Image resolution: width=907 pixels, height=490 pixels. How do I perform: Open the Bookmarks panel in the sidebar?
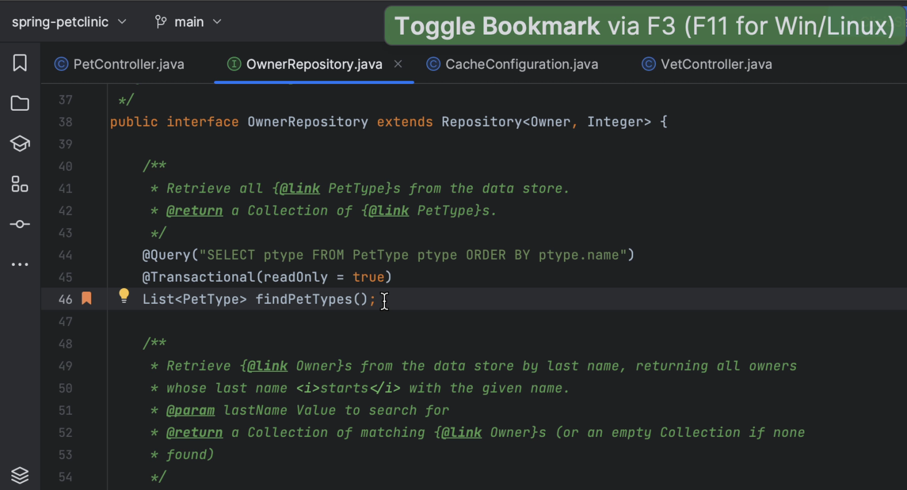[19, 63]
